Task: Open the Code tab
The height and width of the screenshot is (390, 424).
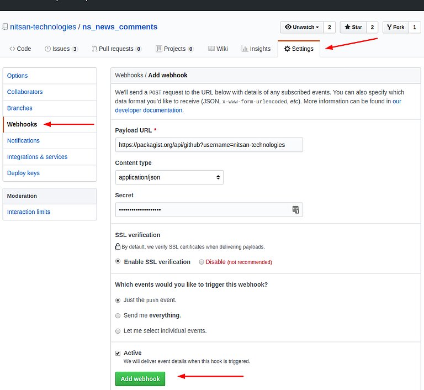Action: [20, 49]
